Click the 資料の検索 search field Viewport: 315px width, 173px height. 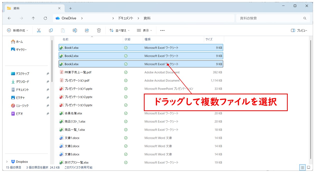[x=273, y=18]
